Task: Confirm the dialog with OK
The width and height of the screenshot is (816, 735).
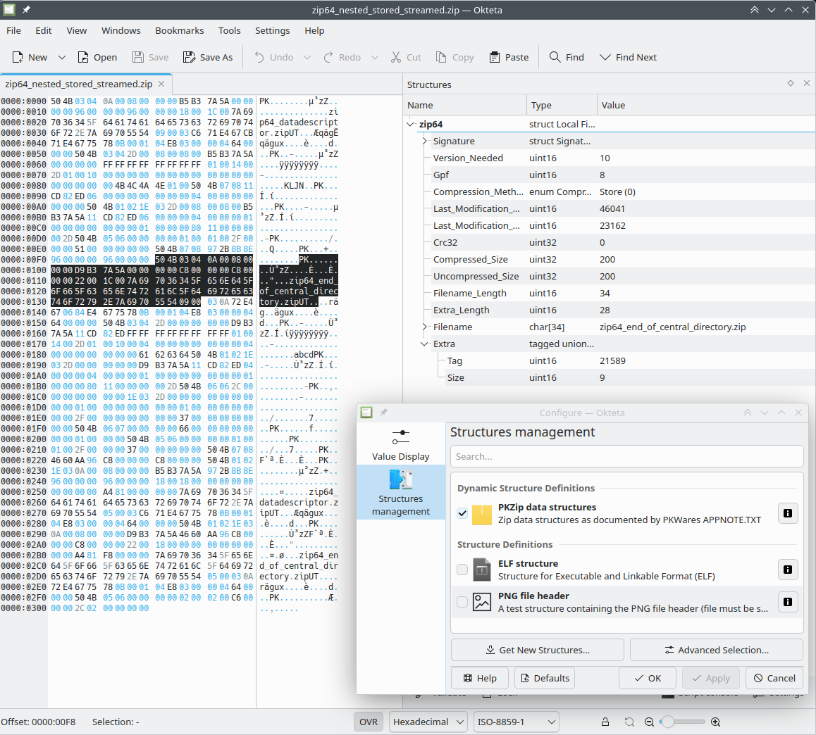Action: click(x=648, y=678)
